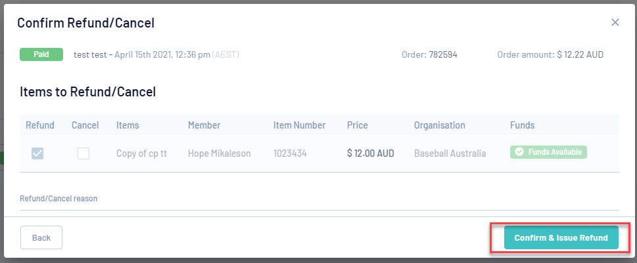Viewport: 637px width, 263px height.
Task: Click the Price column header
Action: tap(358, 125)
